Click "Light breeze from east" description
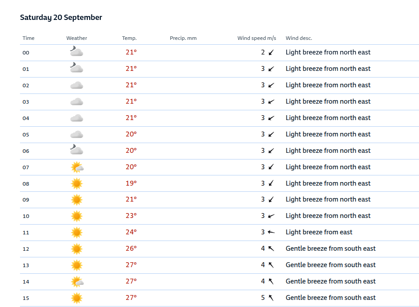Viewport: 419px width, 307px height. [319, 232]
